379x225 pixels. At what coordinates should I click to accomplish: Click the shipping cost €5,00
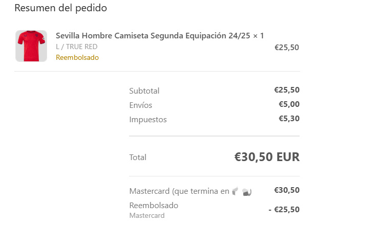click(x=289, y=104)
